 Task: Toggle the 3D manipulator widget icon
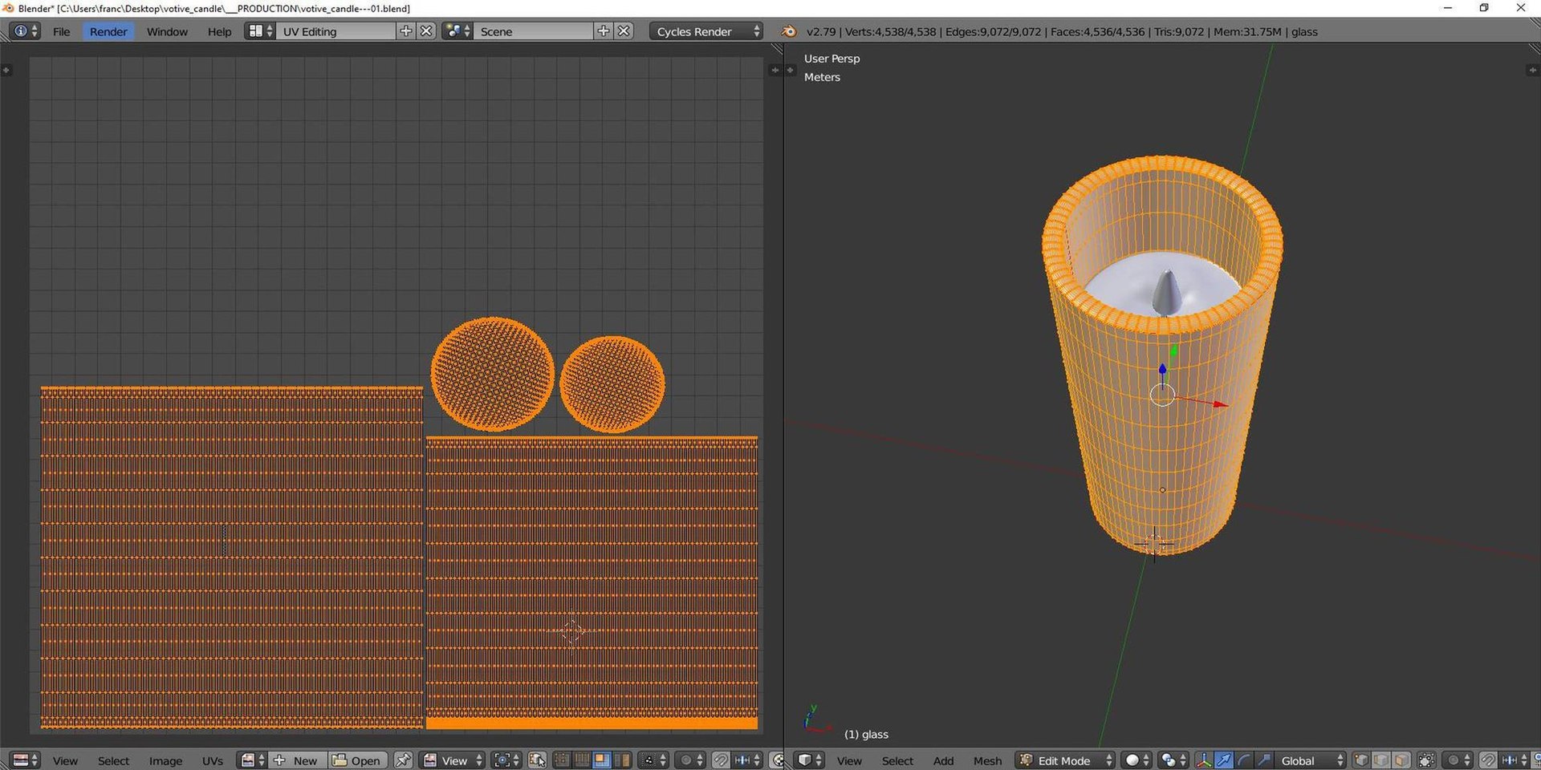coord(1203,760)
